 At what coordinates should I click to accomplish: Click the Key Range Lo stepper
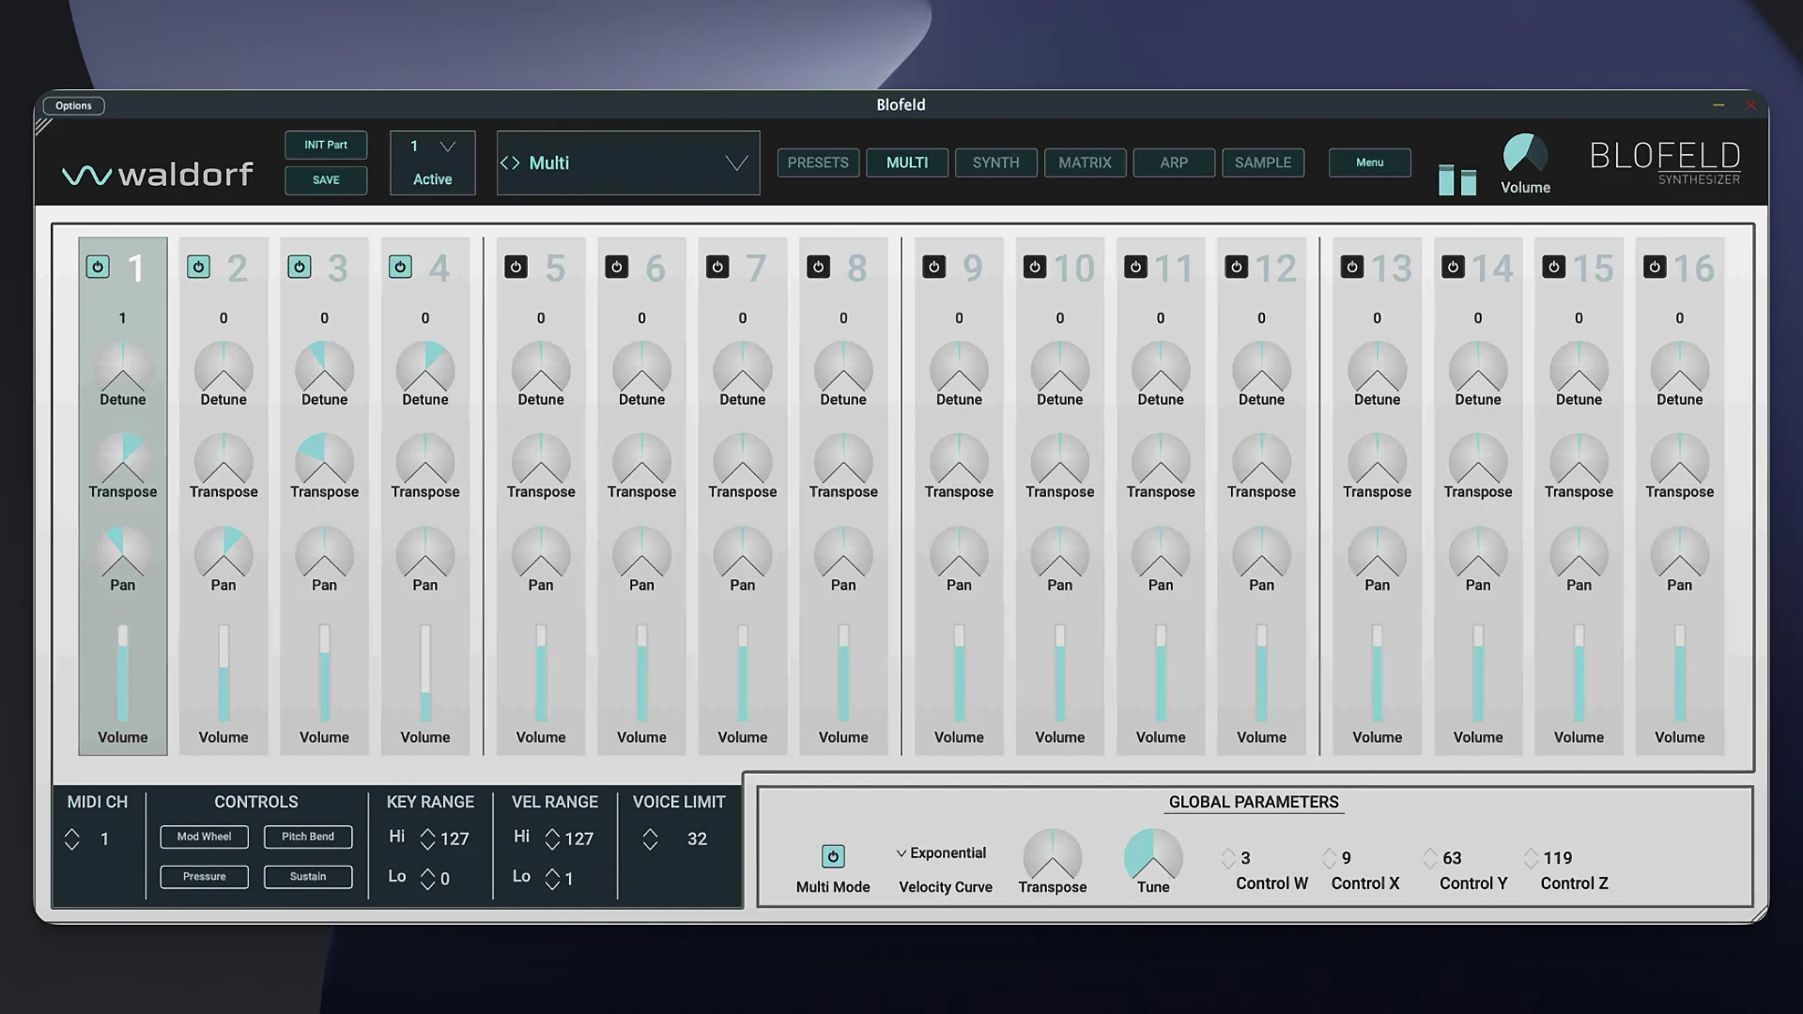coord(428,879)
